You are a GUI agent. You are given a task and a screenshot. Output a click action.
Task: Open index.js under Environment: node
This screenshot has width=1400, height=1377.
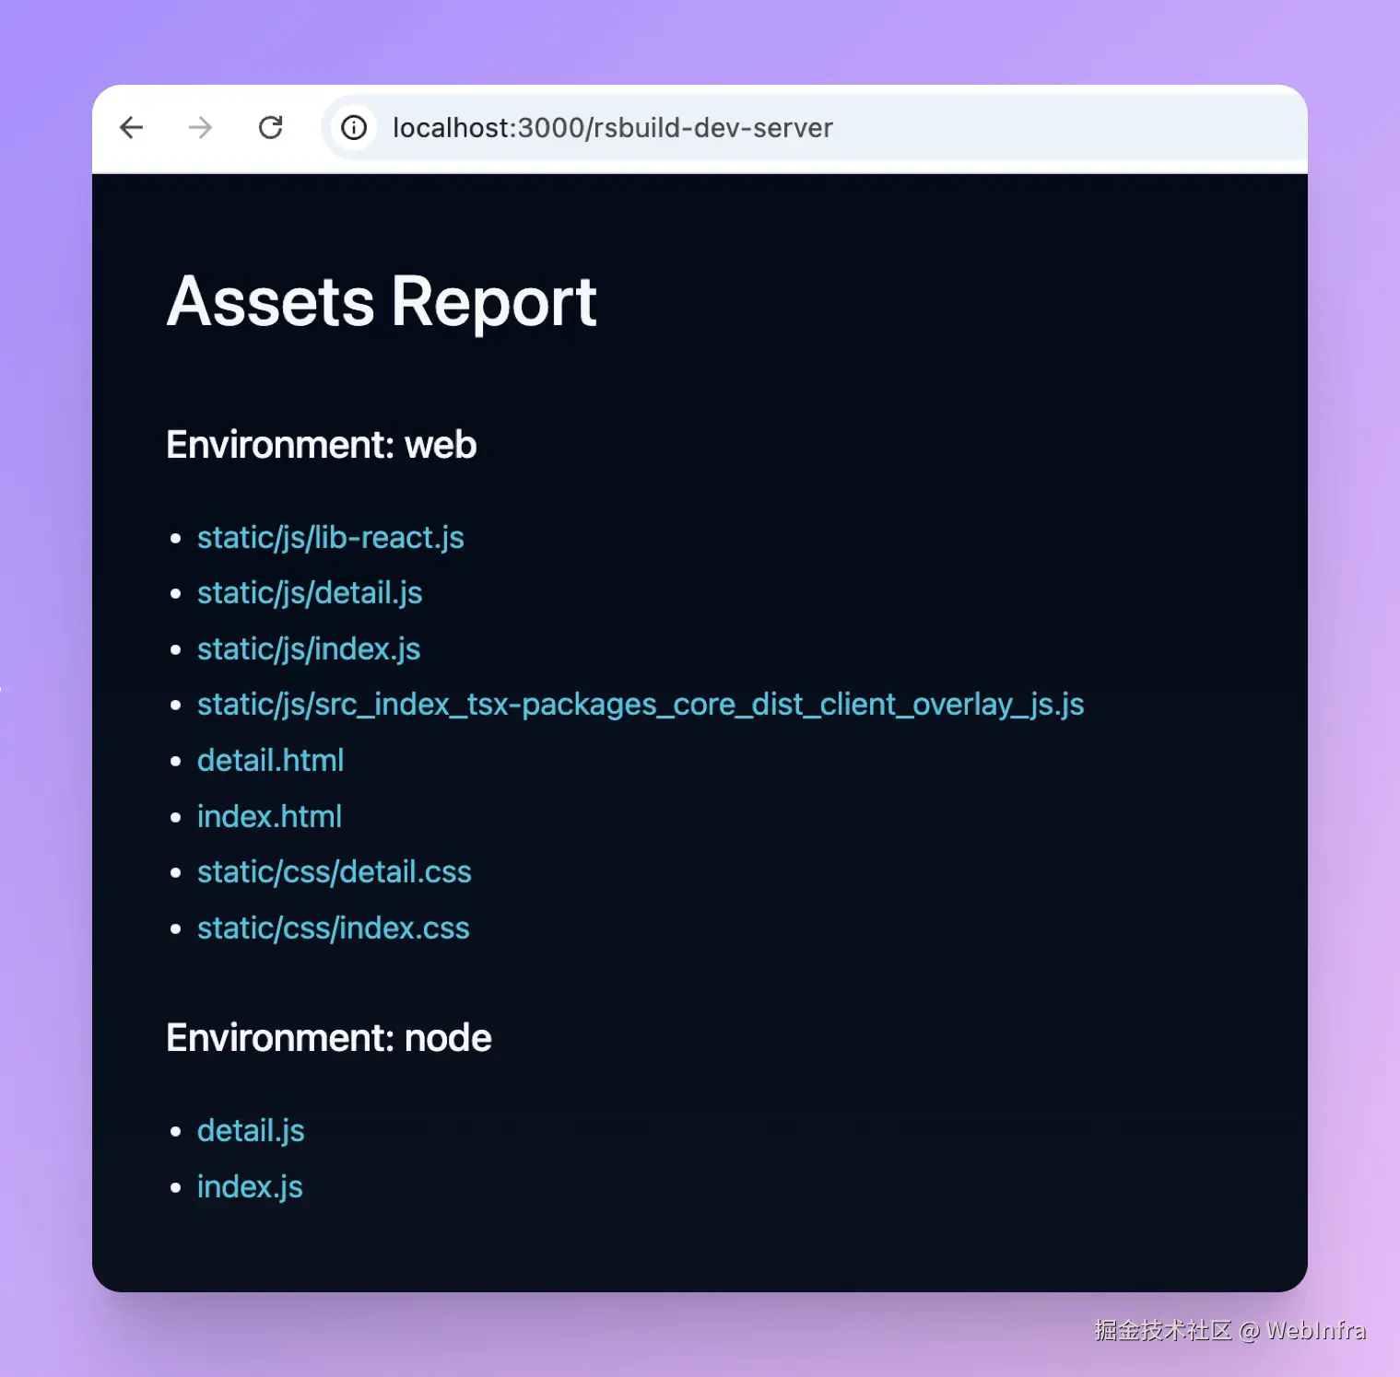[x=250, y=1186]
